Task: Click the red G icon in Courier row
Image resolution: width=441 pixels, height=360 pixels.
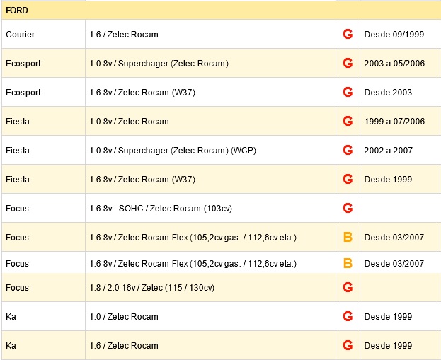Action: point(348,34)
